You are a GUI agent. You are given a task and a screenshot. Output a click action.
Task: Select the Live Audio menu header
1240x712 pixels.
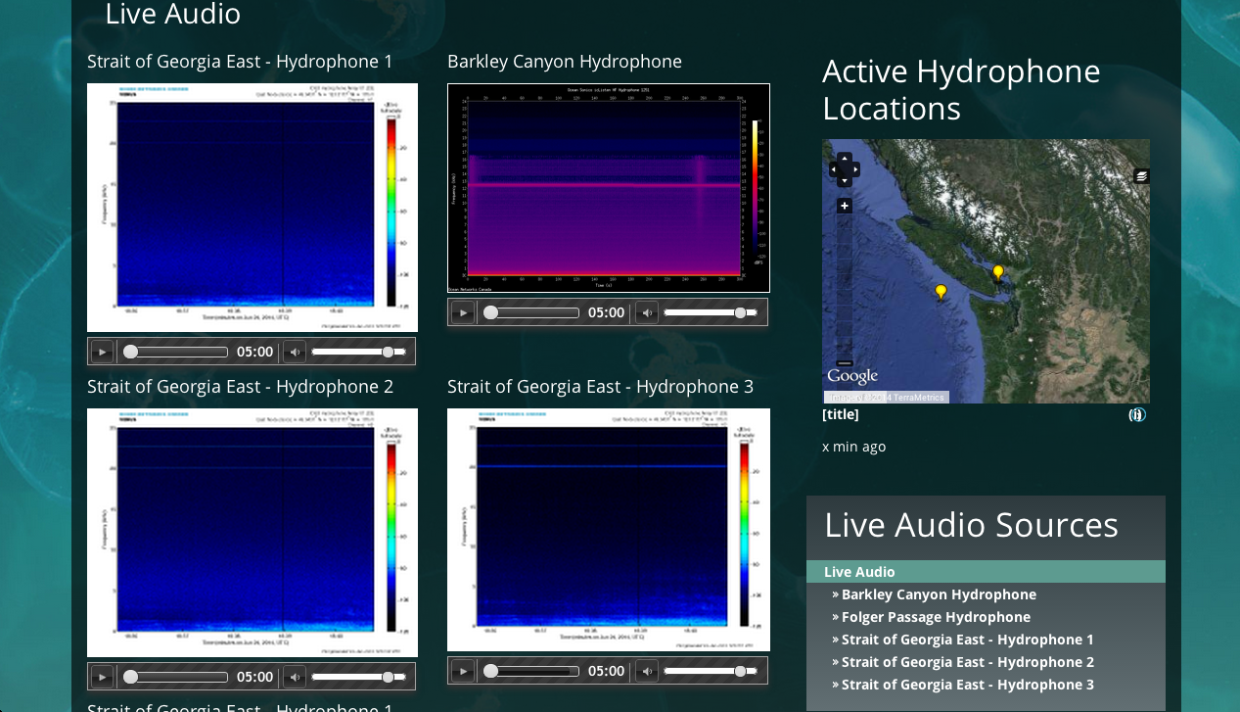click(859, 572)
